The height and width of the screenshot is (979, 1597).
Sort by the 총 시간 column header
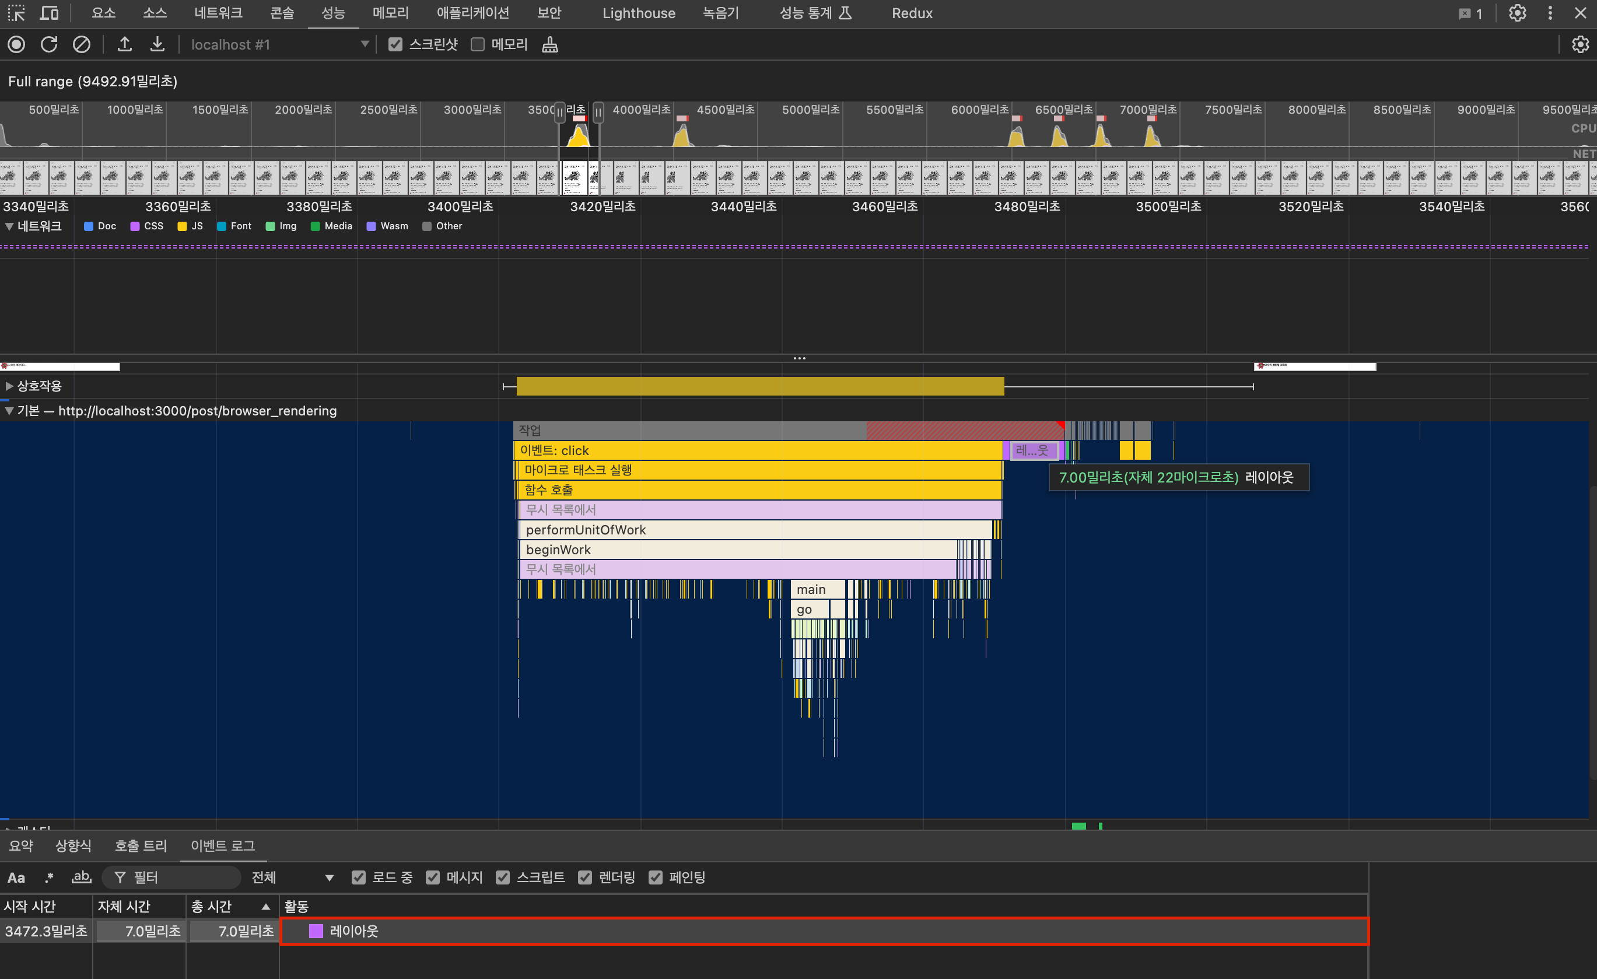coord(232,907)
